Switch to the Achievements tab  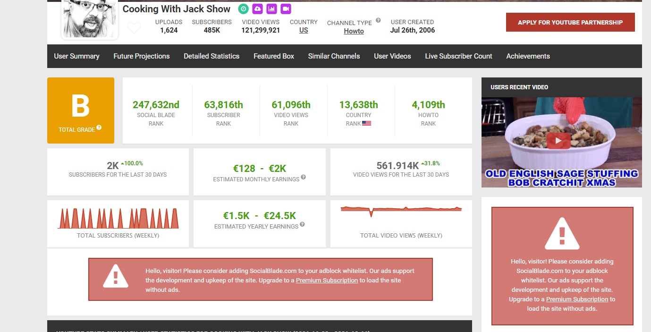528,56
